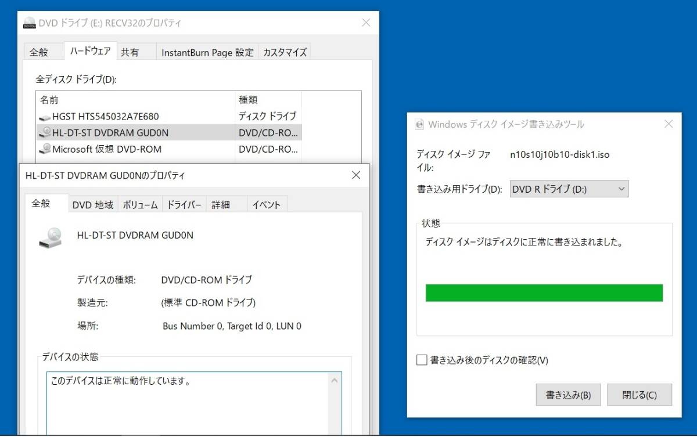The height and width of the screenshot is (437, 697).
Task: Click the device status scrollbar up arrow
Action: pos(335,381)
